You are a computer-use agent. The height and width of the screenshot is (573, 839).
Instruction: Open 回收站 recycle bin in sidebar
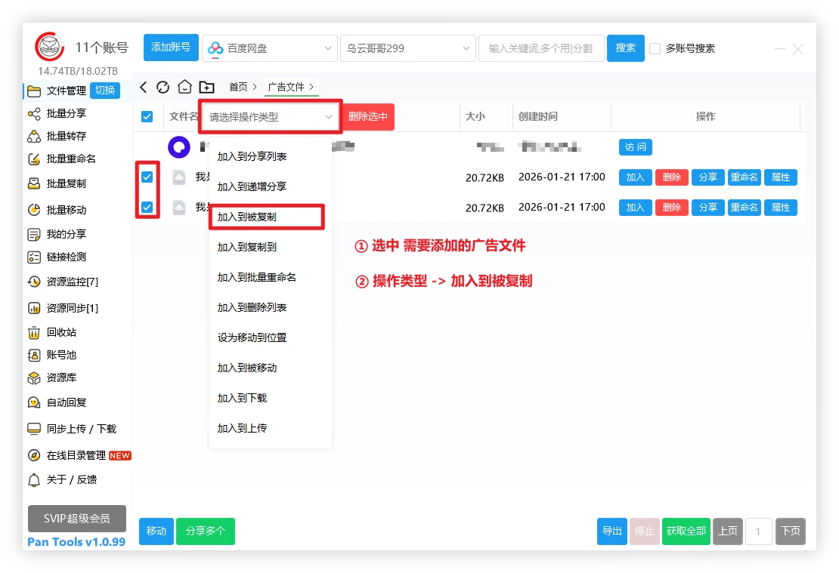(60, 332)
